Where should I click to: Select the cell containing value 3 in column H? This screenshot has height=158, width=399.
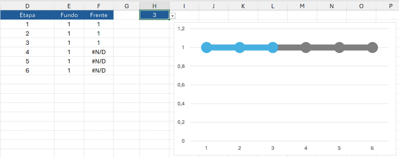[x=154, y=15]
